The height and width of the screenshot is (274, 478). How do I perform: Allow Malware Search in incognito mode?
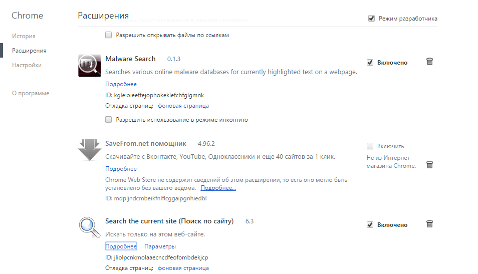(109, 120)
